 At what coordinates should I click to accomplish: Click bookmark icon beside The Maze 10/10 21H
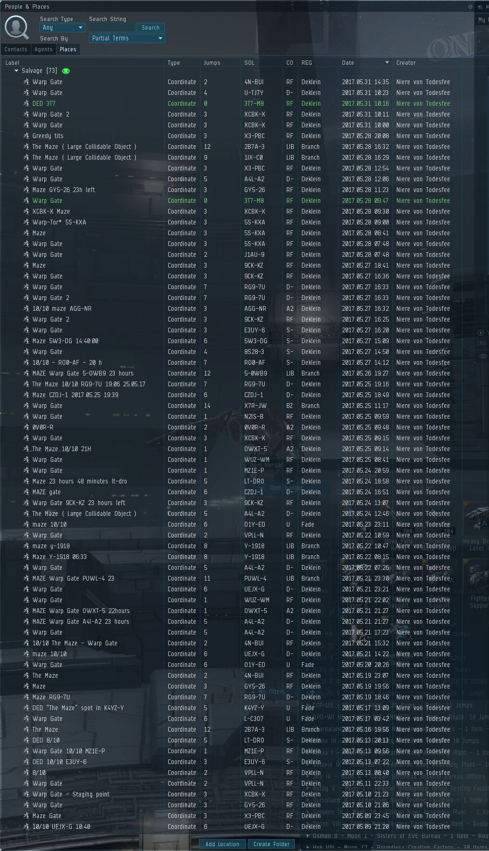(x=26, y=449)
